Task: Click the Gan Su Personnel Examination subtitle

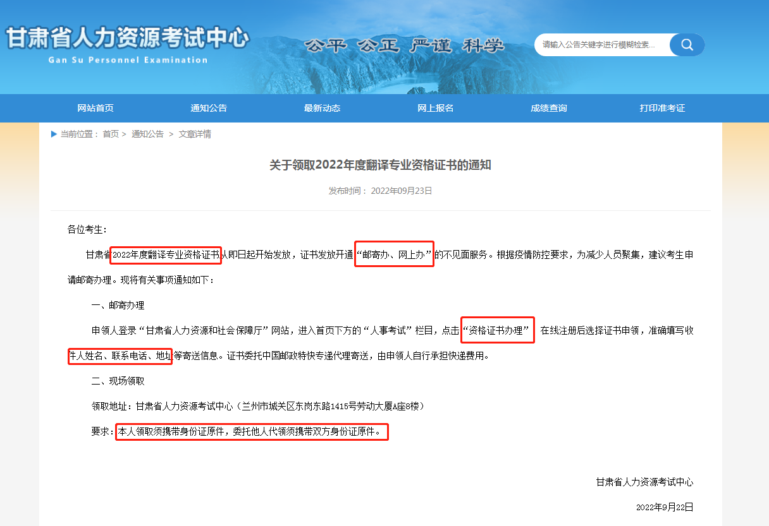Action: point(128,60)
